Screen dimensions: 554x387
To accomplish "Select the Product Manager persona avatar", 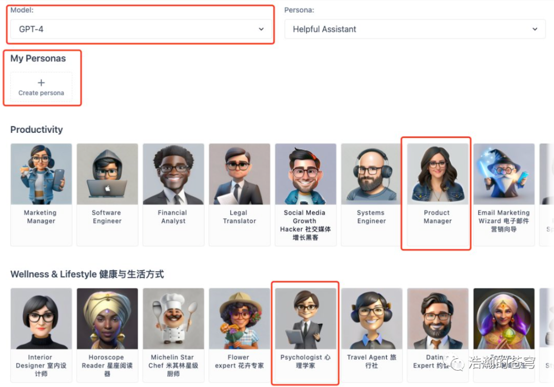I will (x=438, y=174).
